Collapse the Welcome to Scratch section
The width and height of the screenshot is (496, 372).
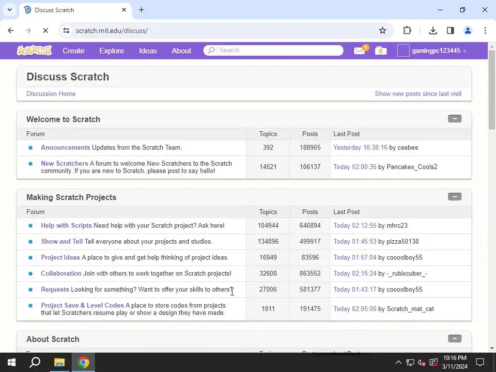(454, 119)
